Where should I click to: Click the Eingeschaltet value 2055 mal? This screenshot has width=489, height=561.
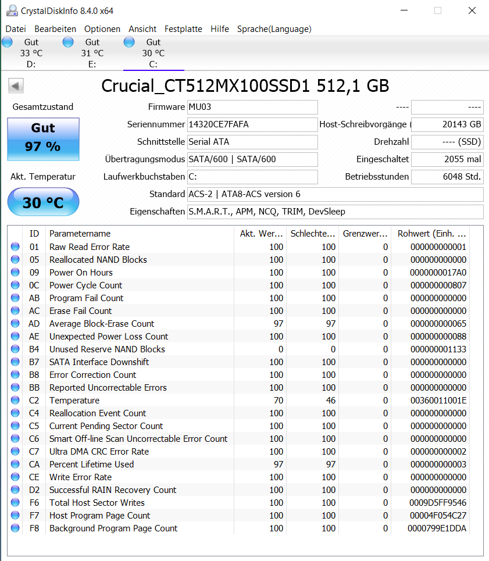tap(447, 159)
